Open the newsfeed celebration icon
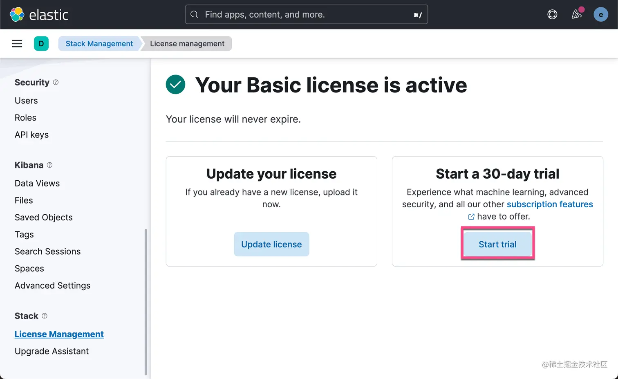 click(577, 14)
